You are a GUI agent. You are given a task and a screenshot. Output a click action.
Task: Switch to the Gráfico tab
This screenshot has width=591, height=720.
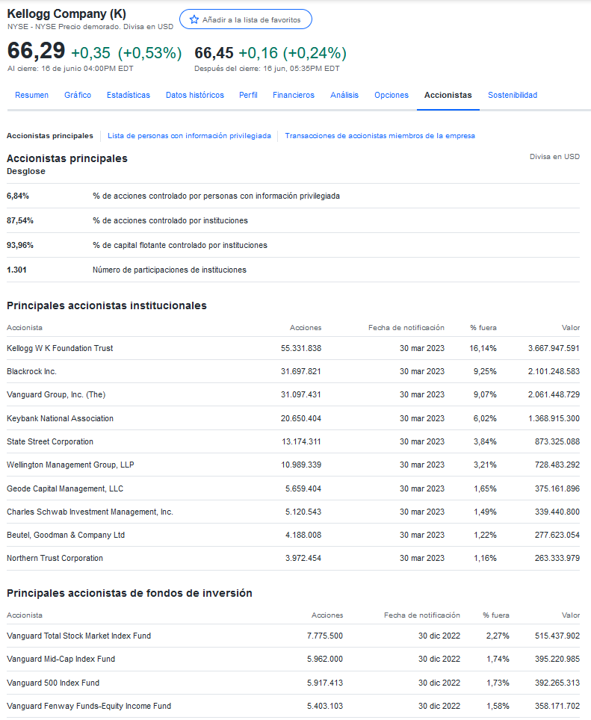pyautogui.click(x=78, y=95)
